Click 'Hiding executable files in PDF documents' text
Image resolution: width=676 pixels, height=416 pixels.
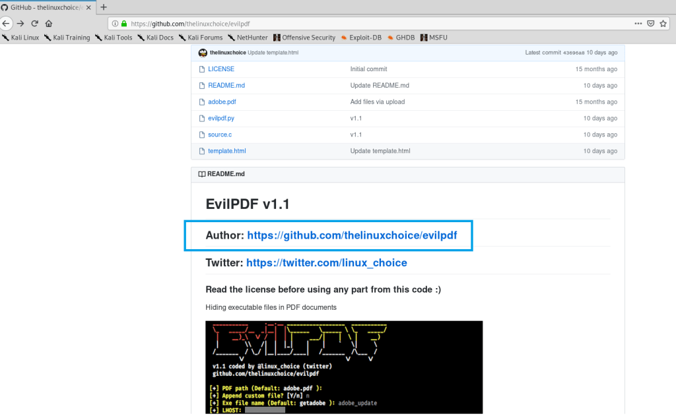pyautogui.click(x=271, y=307)
